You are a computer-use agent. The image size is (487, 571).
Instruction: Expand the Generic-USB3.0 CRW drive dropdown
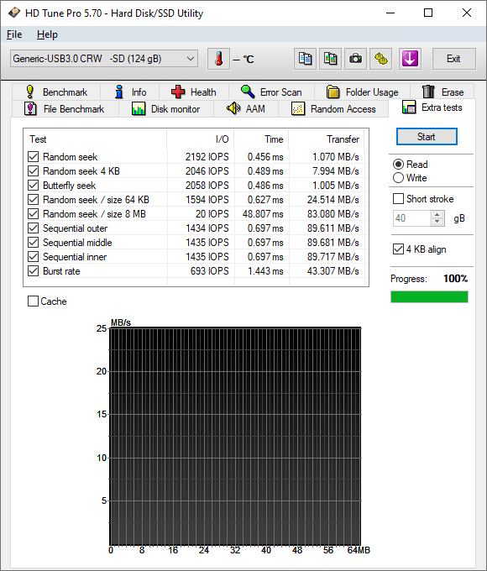coord(104,59)
